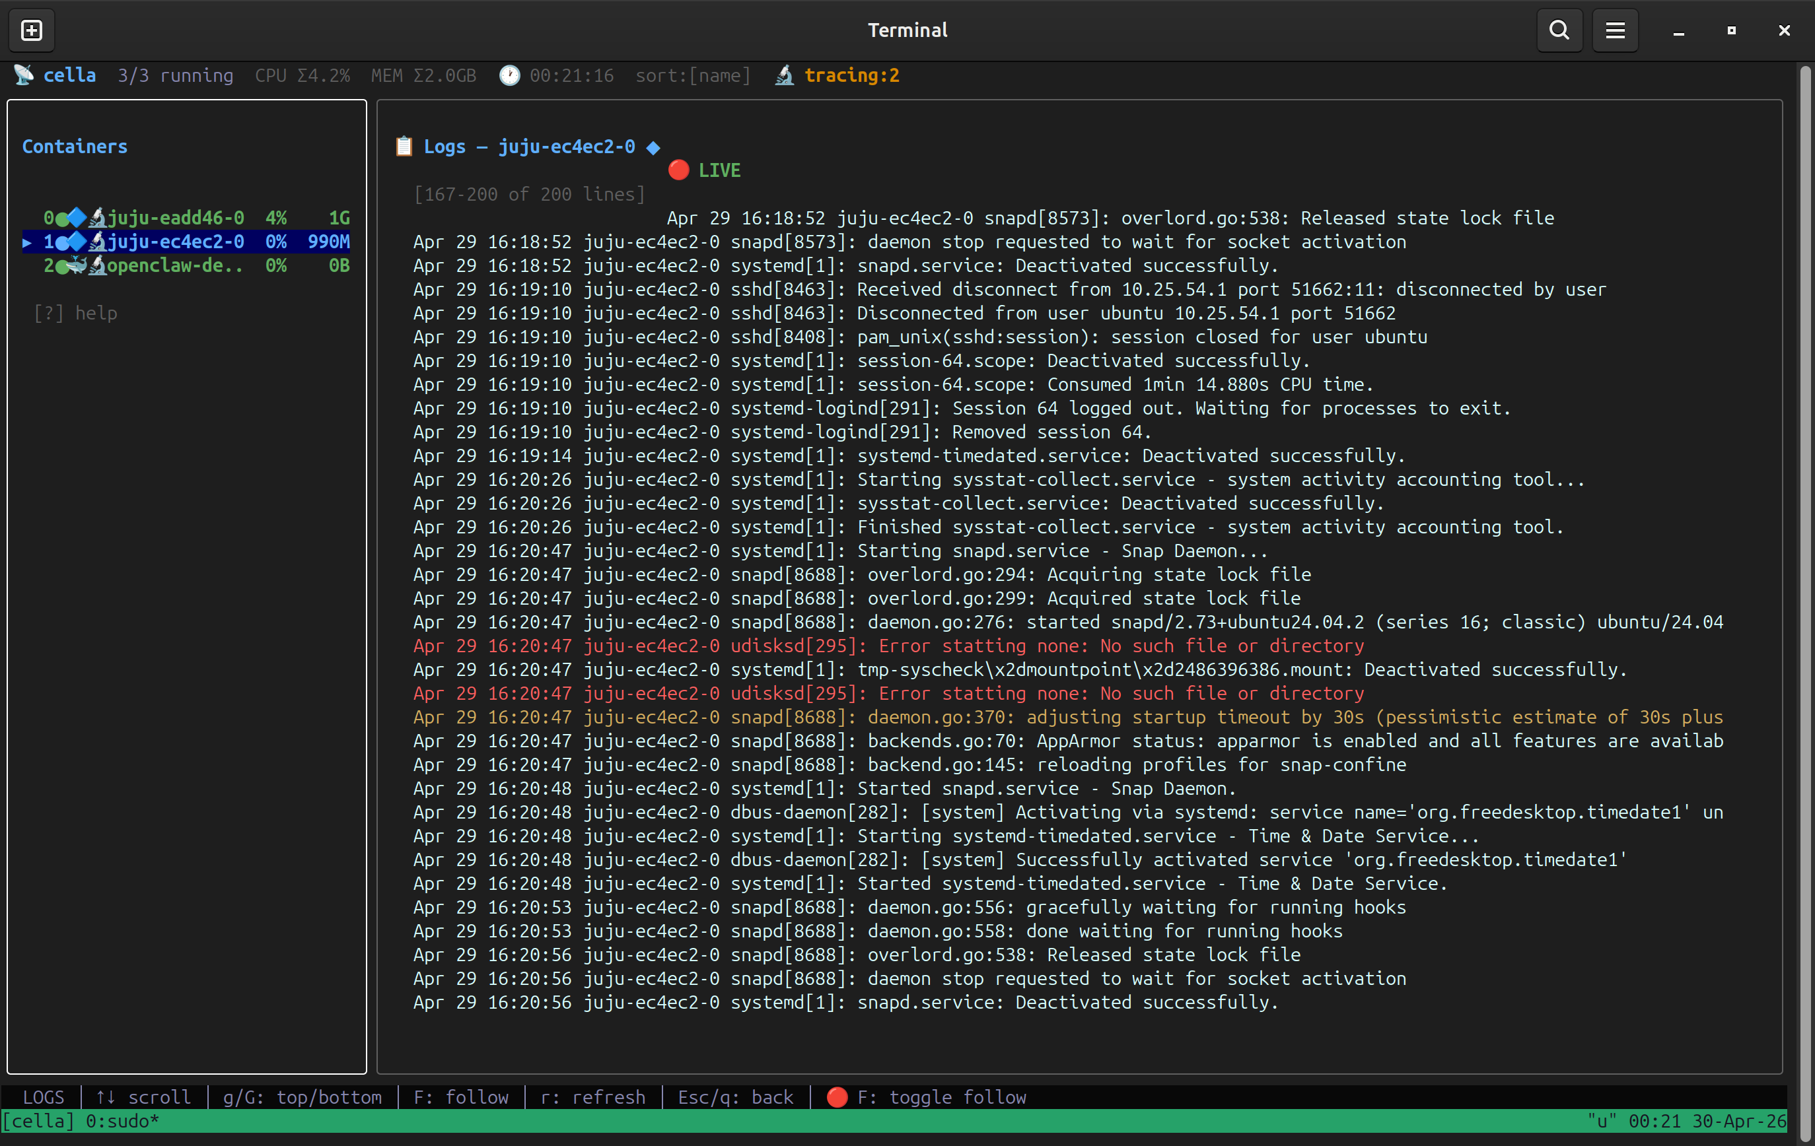Screen dimensions: 1815x1146
Task: Click the microscope icon on juju-eadd46-0 row
Action: [97, 219]
